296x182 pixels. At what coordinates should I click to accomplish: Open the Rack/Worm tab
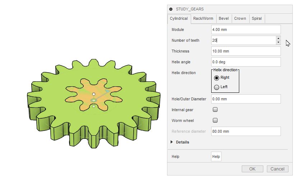(203, 18)
